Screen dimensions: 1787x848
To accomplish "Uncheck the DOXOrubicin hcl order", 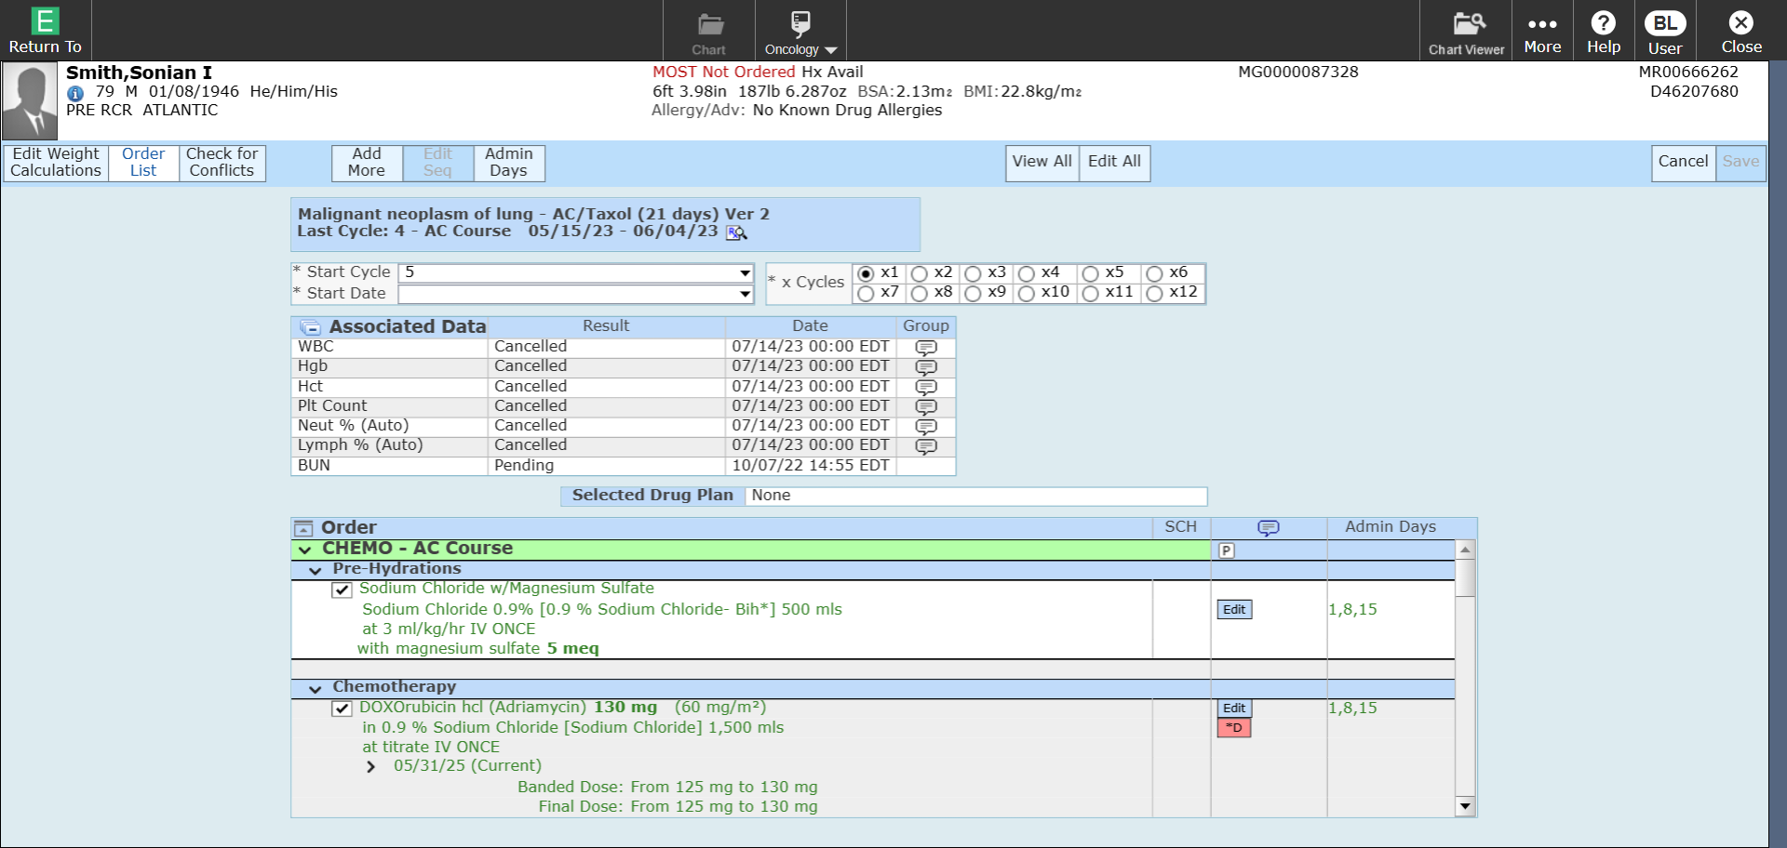I will pos(343,709).
